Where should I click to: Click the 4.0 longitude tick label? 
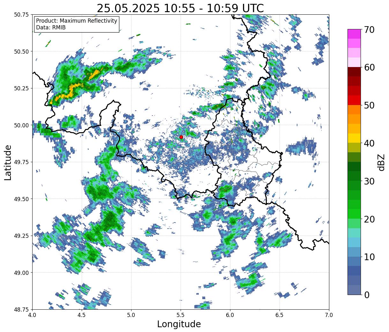click(32, 315)
